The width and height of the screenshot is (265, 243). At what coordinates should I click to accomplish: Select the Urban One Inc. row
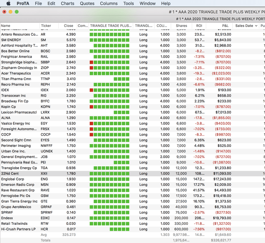pos(132,151)
